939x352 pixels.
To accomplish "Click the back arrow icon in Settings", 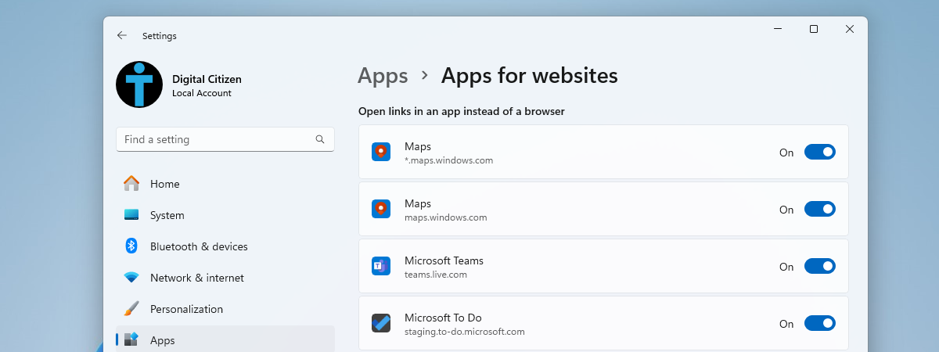I will [121, 35].
